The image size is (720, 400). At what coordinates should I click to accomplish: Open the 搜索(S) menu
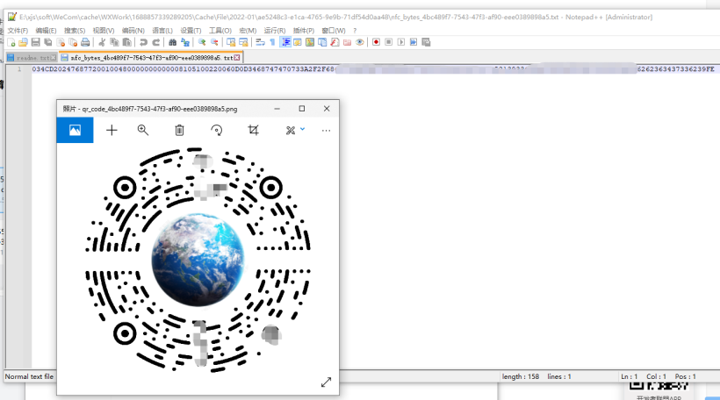75,31
